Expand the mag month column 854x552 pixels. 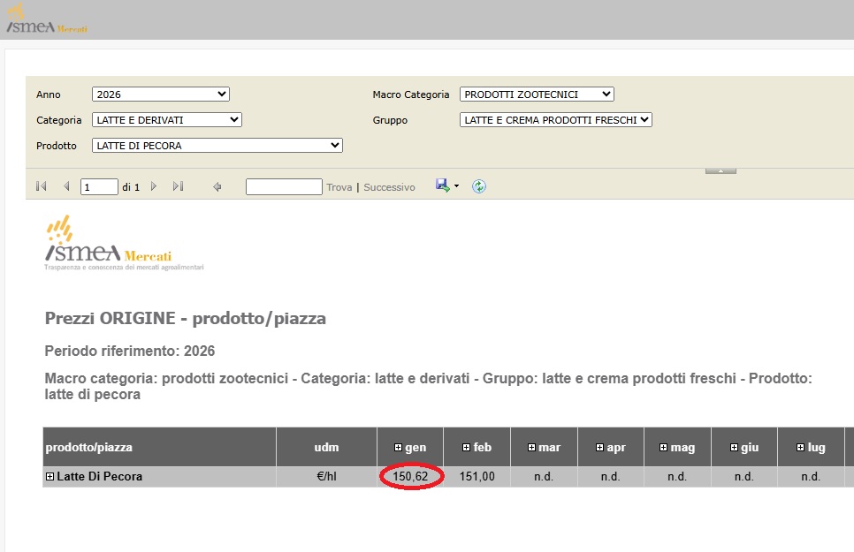point(663,448)
